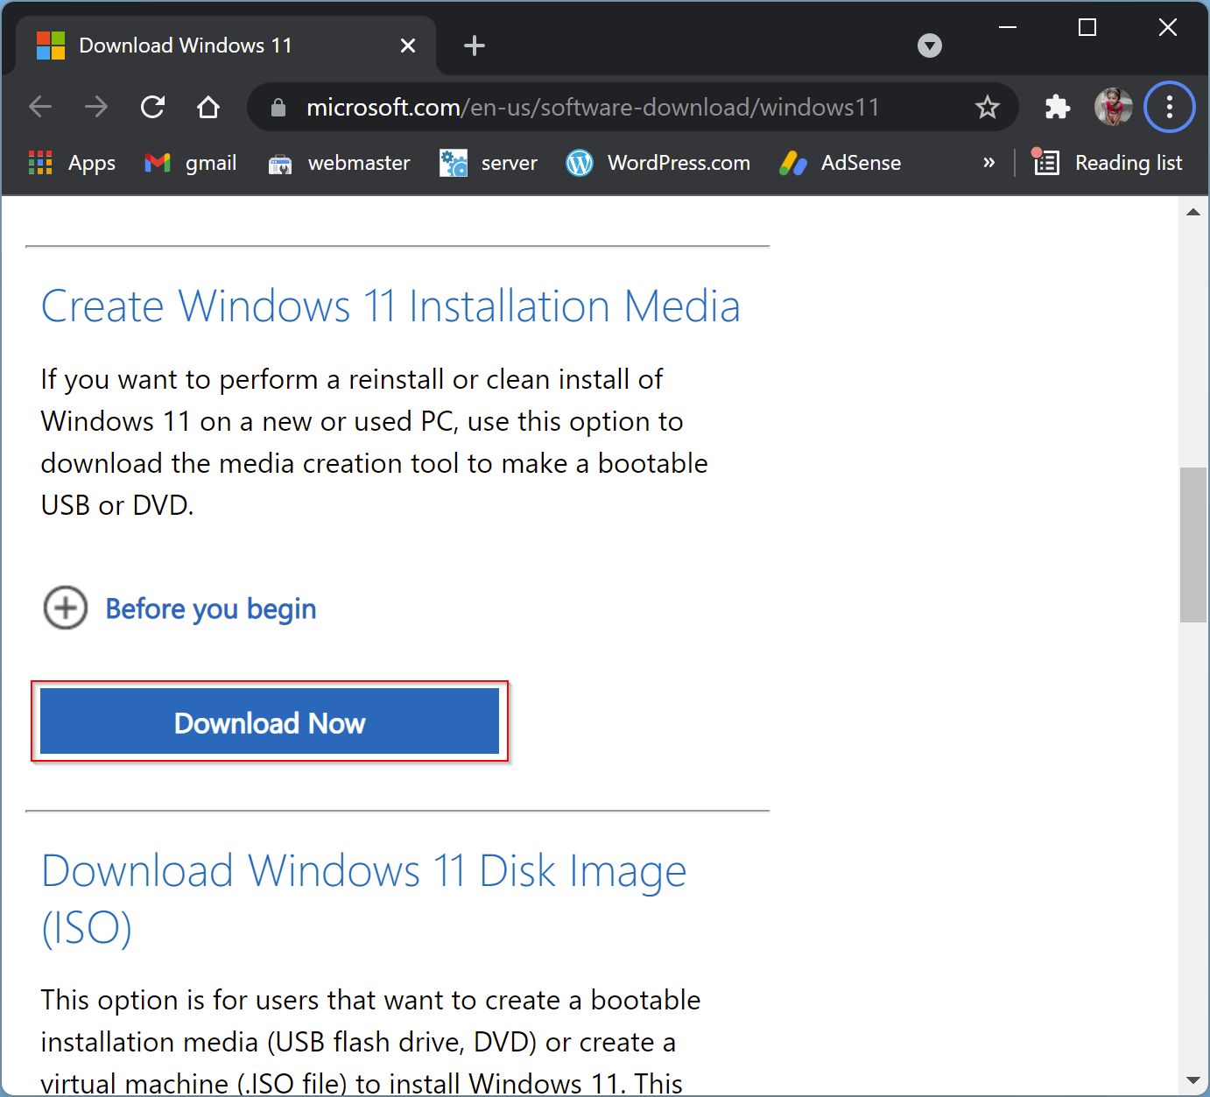1210x1097 pixels.
Task: View site info via padlock icon
Action: tap(278, 107)
